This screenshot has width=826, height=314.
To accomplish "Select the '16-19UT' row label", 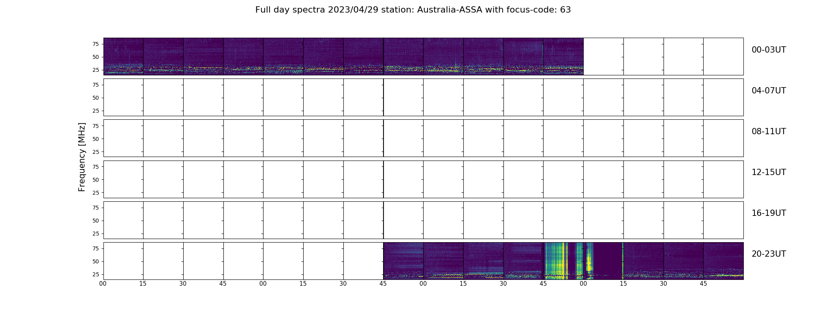I will pos(769,213).
